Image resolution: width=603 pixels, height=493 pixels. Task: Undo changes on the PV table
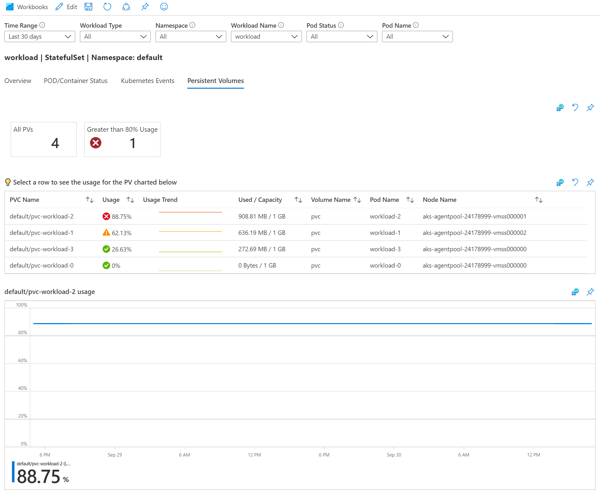coord(575,182)
